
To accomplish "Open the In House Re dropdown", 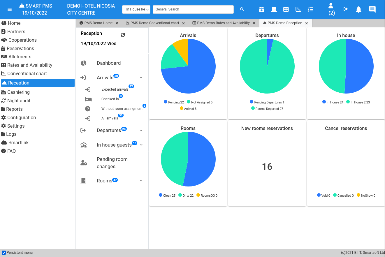I will coord(136,9).
